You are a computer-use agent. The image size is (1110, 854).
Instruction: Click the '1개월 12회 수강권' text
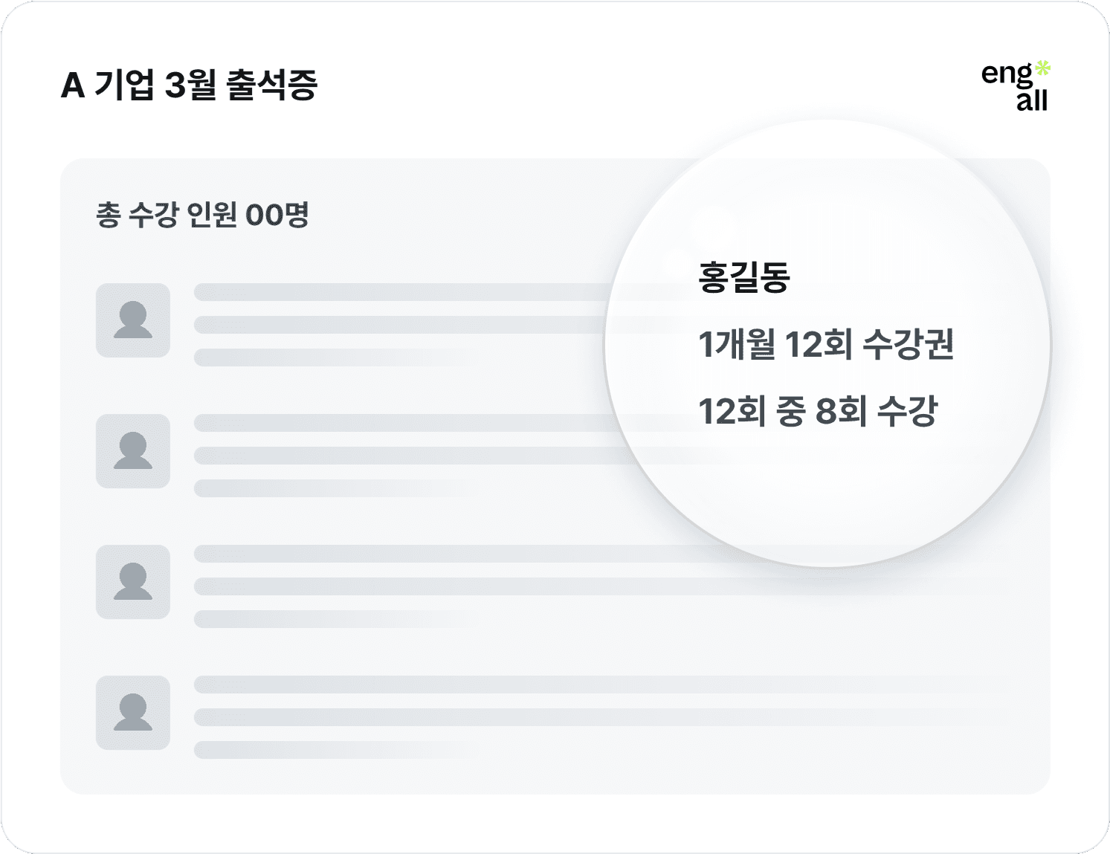click(x=826, y=344)
